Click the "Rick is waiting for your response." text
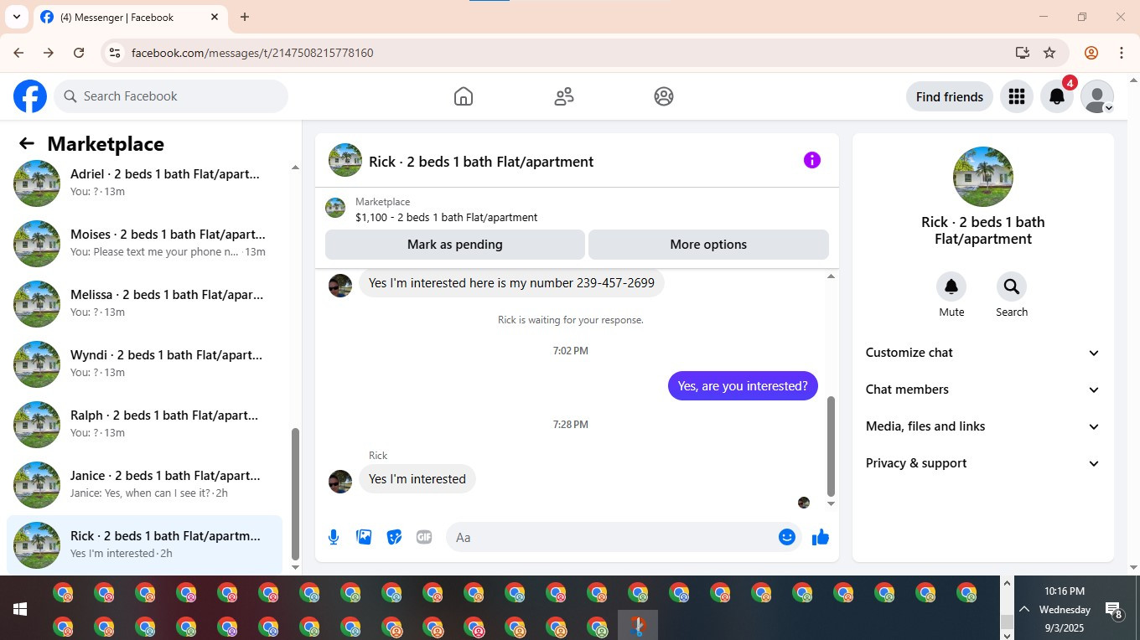Screen dimensions: 1140x640 tap(571, 320)
